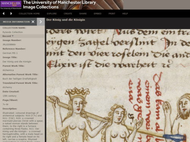190x142 pixels.
Task: Click The University of Manchester Library heading
Action: pos(59,2)
